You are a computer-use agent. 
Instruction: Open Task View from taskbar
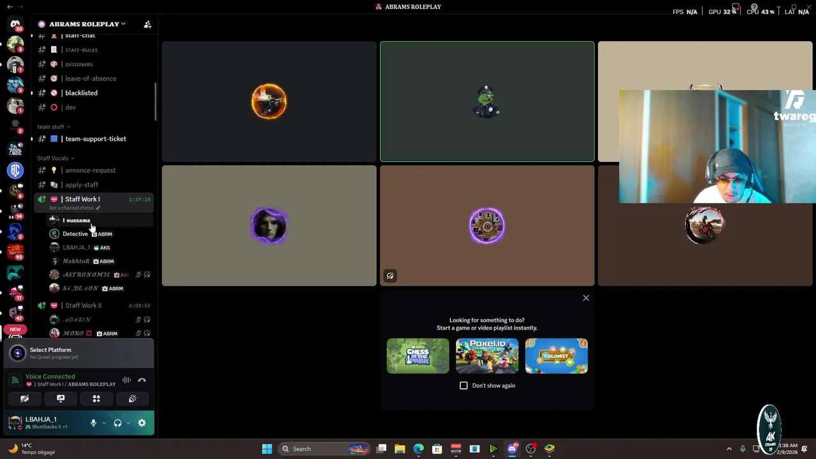(x=381, y=449)
